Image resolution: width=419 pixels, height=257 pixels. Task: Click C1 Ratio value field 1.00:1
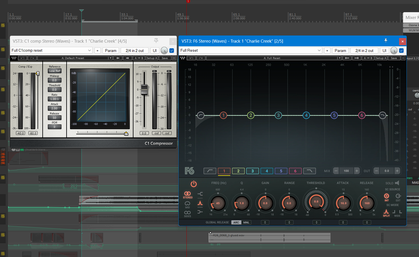(54, 99)
